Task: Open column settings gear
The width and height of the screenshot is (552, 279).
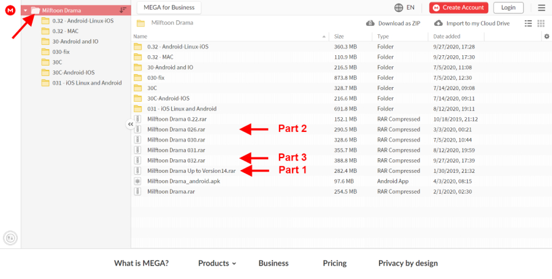Action: (x=546, y=36)
